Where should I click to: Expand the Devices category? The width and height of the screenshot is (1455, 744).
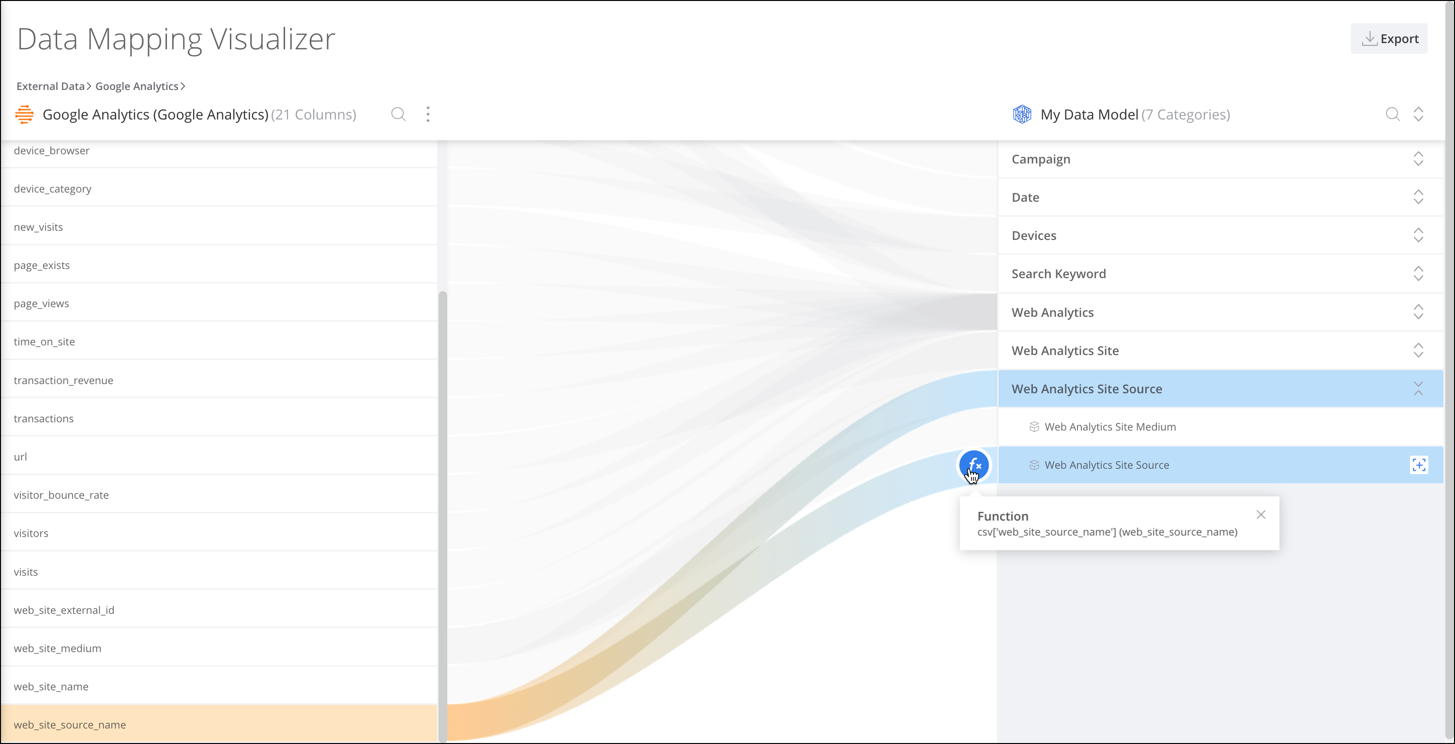pos(1418,236)
